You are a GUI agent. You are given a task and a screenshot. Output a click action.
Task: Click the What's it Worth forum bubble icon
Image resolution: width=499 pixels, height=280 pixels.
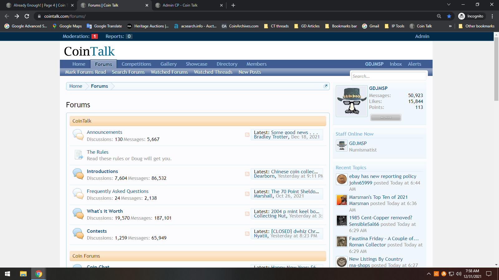(x=78, y=213)
